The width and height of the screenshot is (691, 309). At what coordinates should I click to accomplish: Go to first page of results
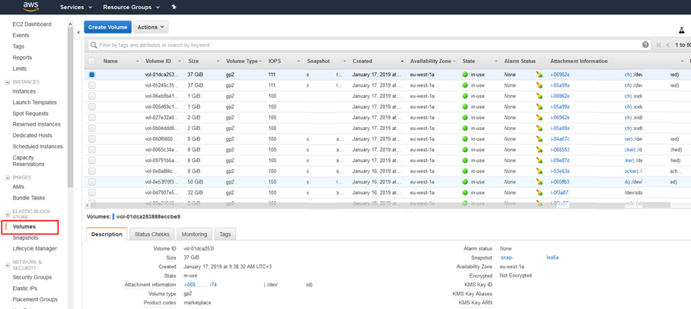[659, 45]
